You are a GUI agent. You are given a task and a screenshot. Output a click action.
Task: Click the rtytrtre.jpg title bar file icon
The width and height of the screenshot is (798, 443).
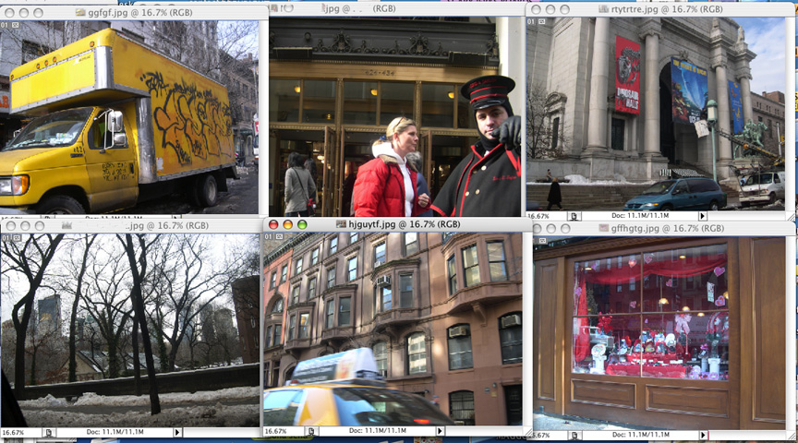(x=604, y=9)
